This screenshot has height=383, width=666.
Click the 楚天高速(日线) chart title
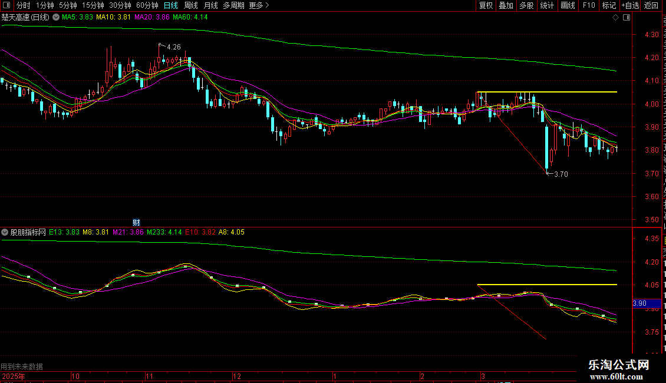click(x=25, y=18)
